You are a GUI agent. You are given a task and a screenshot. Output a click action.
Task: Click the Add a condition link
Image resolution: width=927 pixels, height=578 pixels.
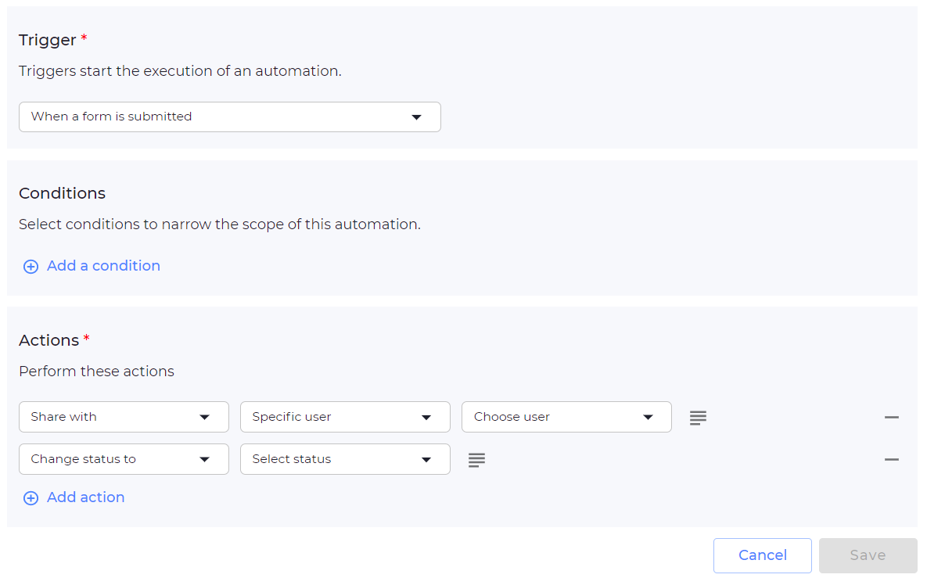click(x=103, y=266)
